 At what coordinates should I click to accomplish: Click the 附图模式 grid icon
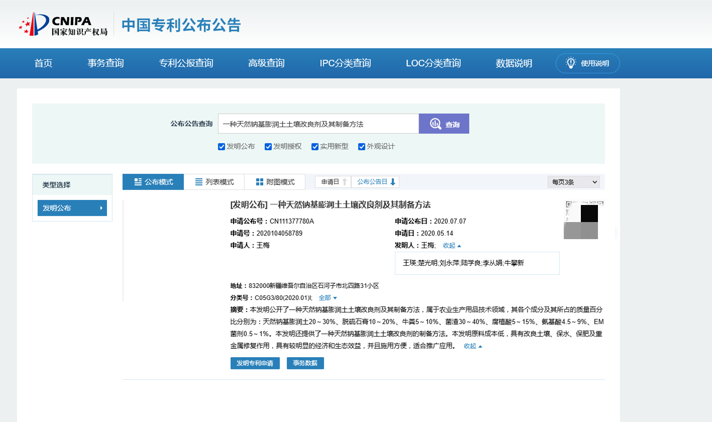click(x=259, y=182)
